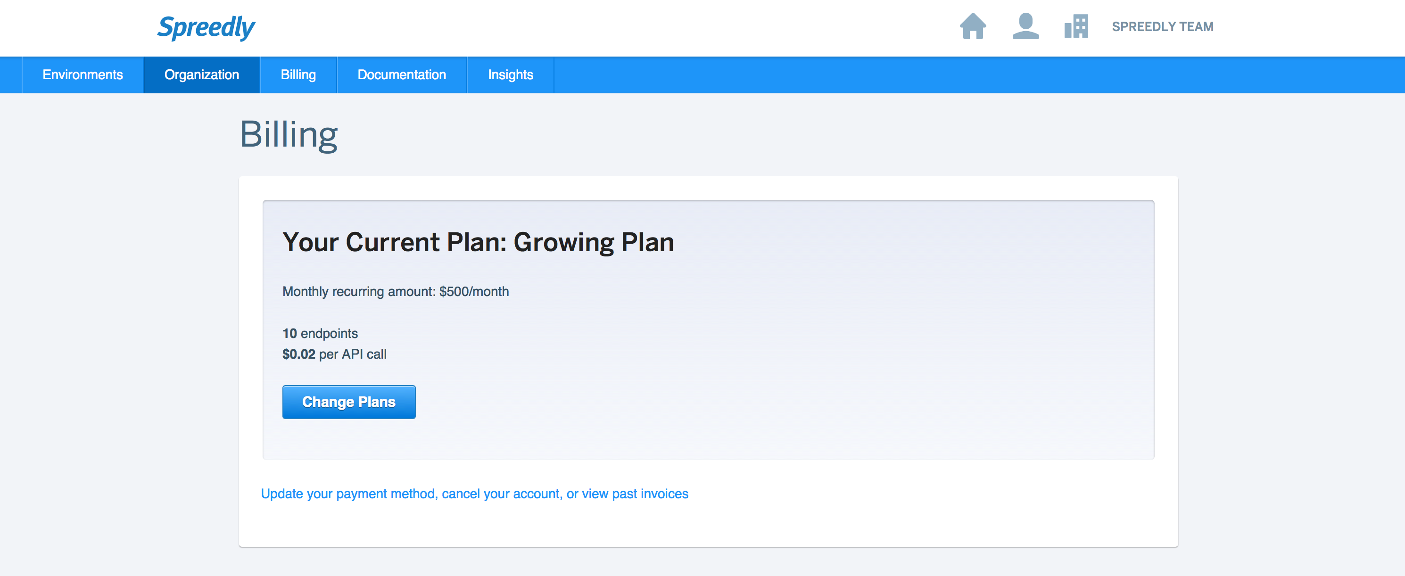Click 'cancel your account' in the link
This screenshot has width=1405, height=576.
tap(501, 494)
